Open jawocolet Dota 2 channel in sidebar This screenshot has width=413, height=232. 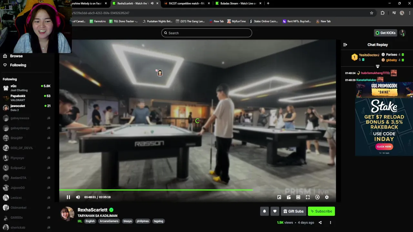[27, 108]
